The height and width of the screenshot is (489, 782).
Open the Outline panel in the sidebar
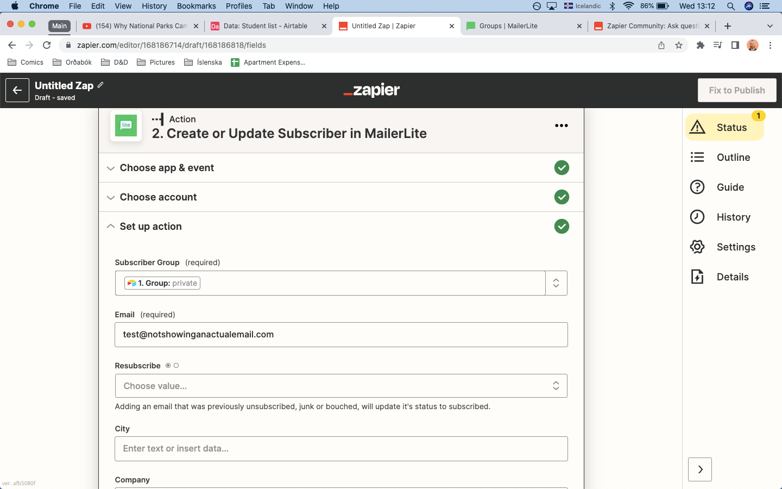coord(721,158)
